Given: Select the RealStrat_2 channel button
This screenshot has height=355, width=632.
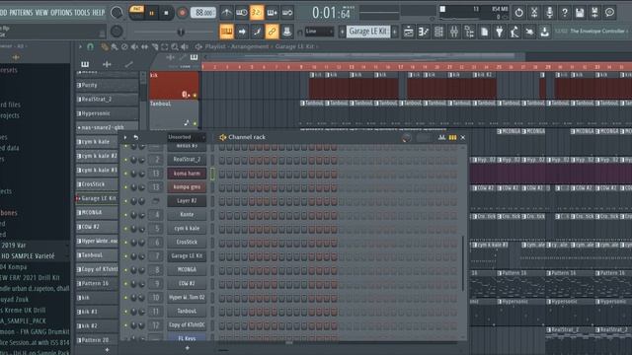Looking at the screenshot, I should click(x=187, y=160).
